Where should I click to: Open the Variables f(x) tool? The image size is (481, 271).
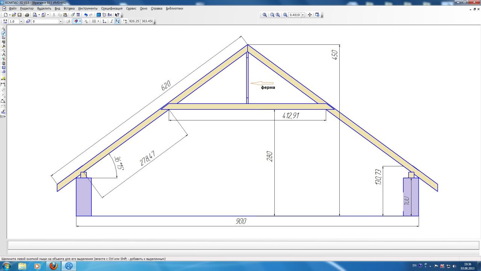[110, 15]
